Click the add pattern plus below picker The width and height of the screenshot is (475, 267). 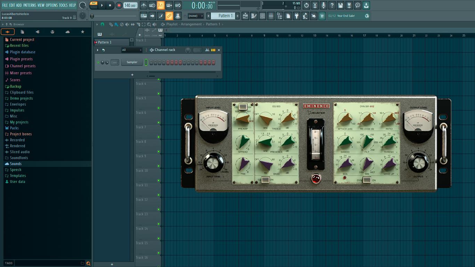pyautogui.click(x=112, y=265)
